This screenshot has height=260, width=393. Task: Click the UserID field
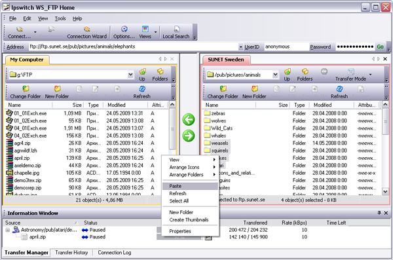286,46
